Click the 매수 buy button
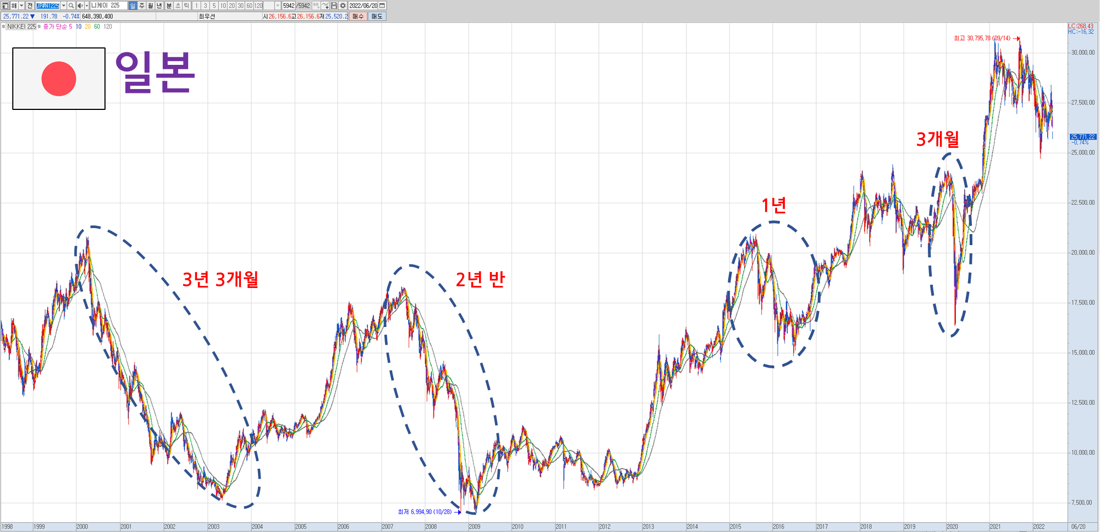Image resolution: width=1100 pixels, height=532 pixels. (x=358, y=16)
